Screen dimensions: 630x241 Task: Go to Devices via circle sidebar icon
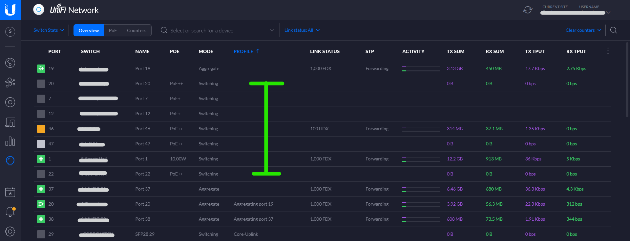click(x=10, y=102)
